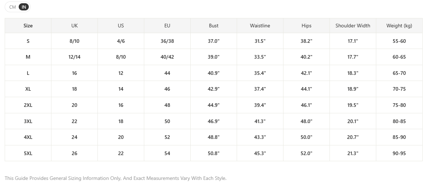
Task: Click the Waistline column header
Action: pos(260,26)
